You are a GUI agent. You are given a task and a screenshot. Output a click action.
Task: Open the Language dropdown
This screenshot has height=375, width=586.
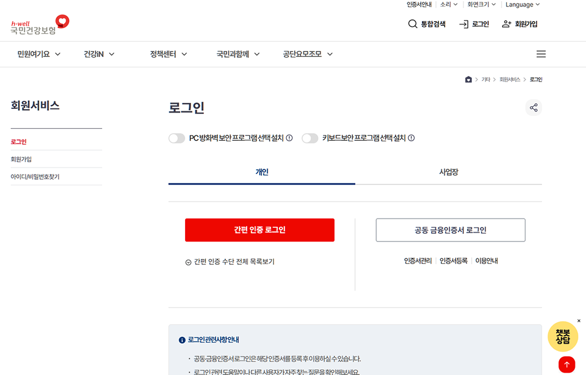point(522,5)
